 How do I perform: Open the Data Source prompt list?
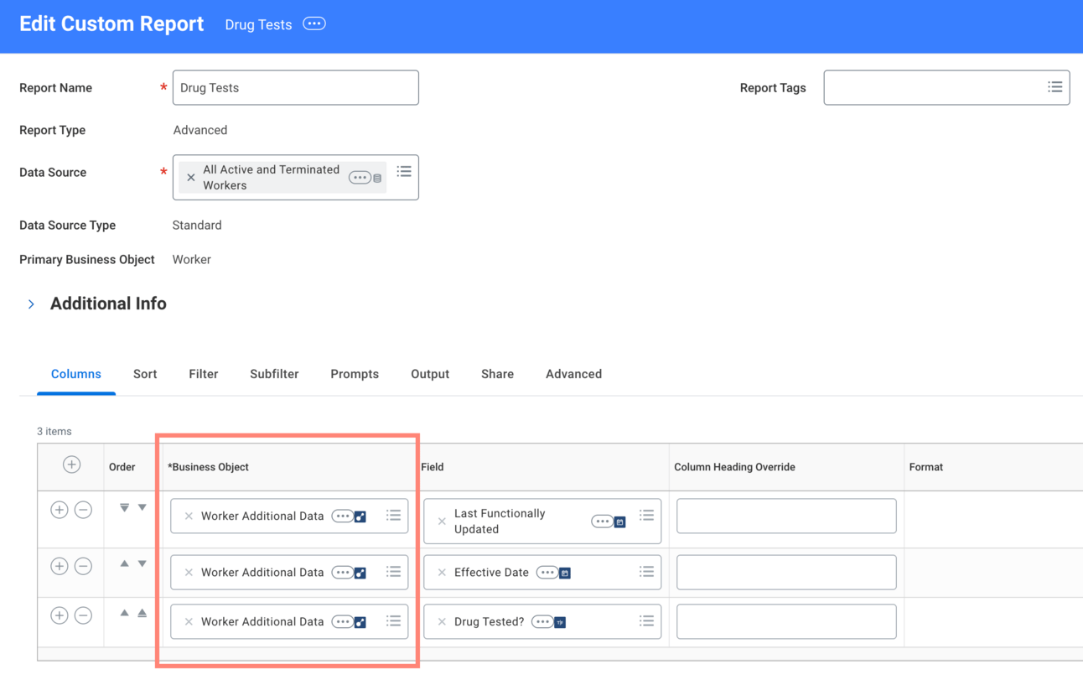click(x=404, y=171)
